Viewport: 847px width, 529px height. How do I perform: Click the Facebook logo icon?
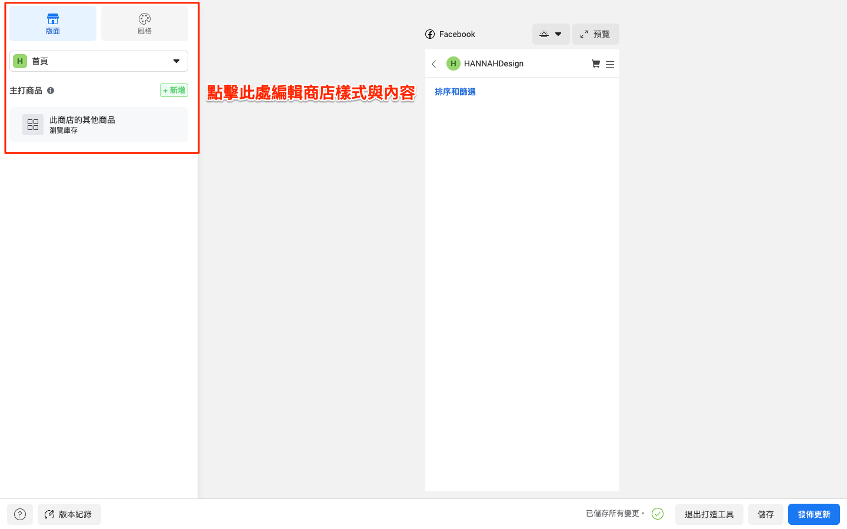(x=430, y=34)
